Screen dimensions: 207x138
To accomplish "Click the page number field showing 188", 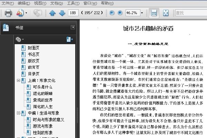I will (x=73, y=13).
